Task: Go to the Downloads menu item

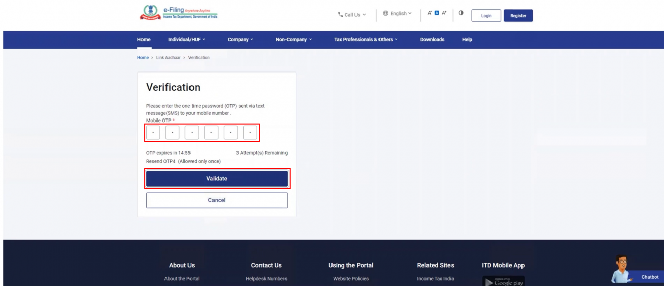Action: [432, 40]
